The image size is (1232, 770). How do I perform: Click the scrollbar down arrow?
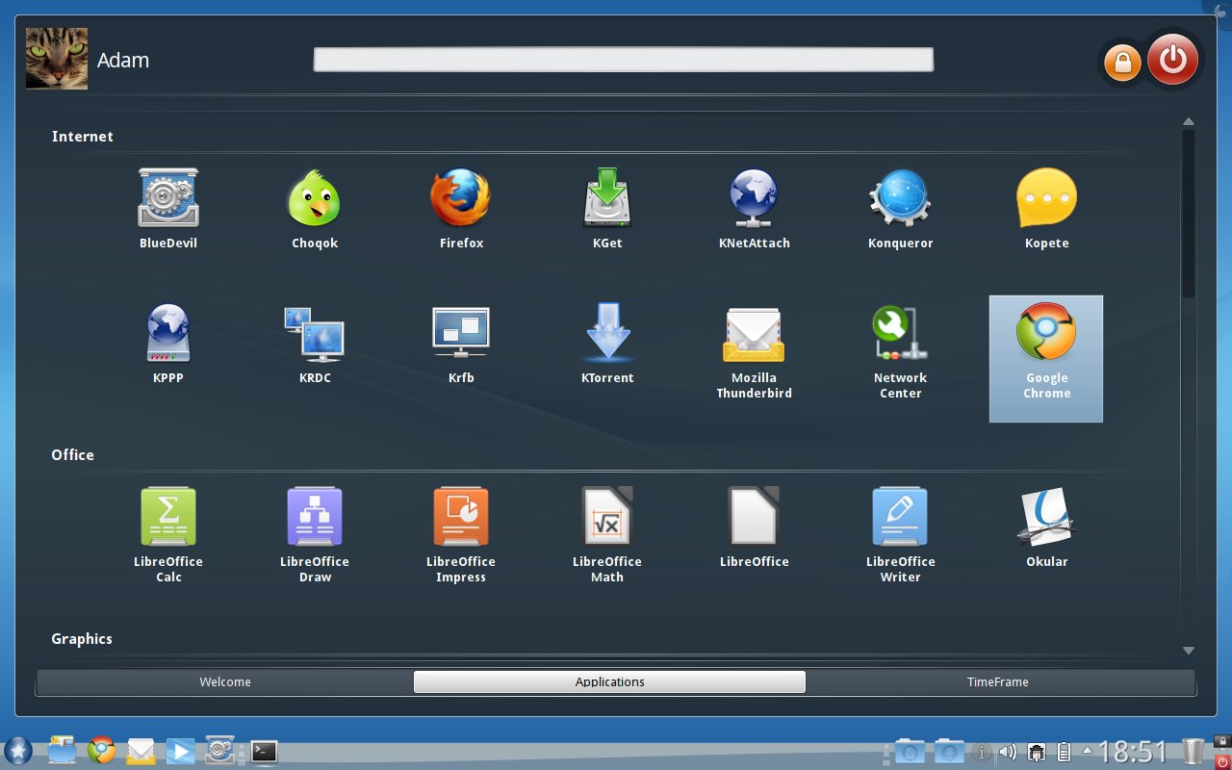tap(1189, 651)
